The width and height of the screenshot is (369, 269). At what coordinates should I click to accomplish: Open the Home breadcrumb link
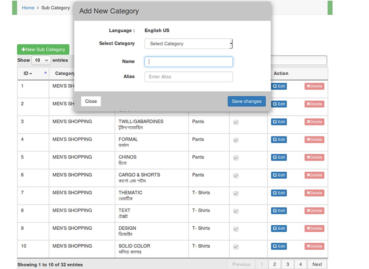click(x=28, y=8)
